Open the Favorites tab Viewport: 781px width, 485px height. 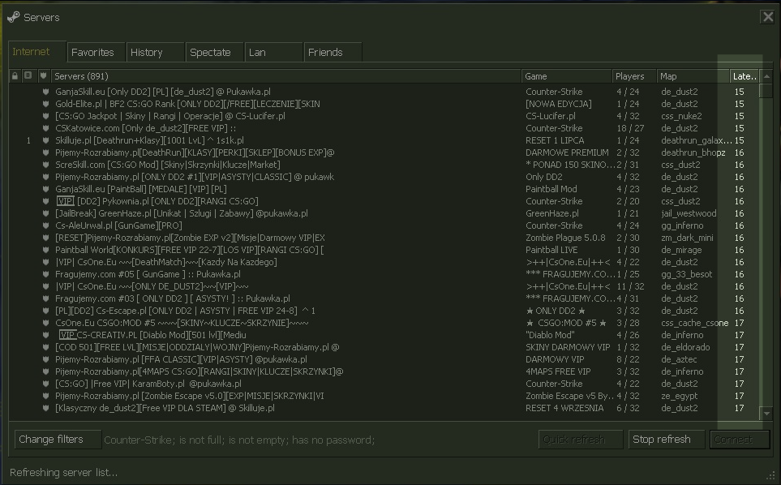(96, 52)
